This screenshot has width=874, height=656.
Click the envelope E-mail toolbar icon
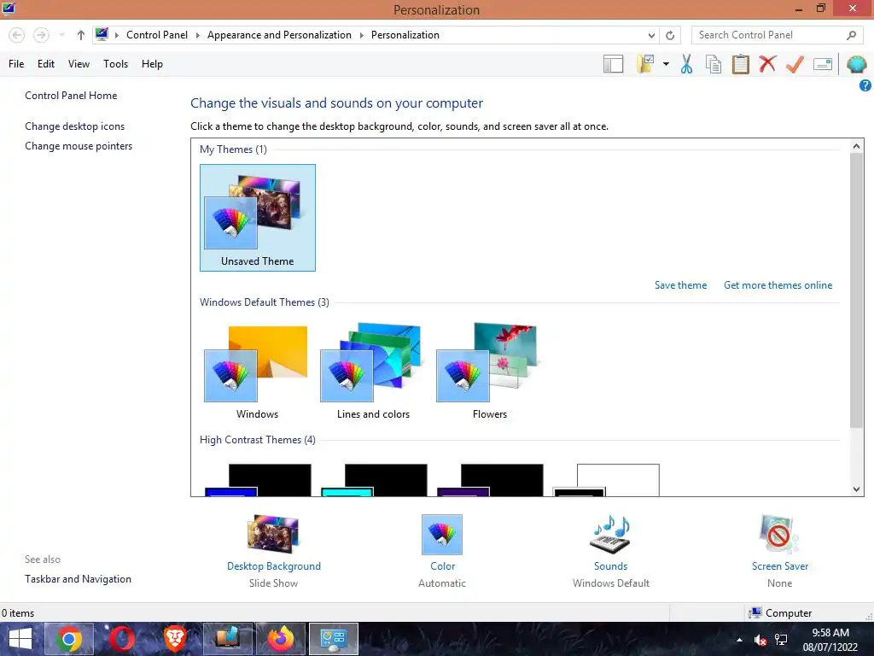pos(823,64)
